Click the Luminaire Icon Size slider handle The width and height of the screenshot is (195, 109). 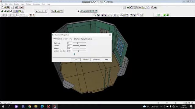(x=79, y=51)
